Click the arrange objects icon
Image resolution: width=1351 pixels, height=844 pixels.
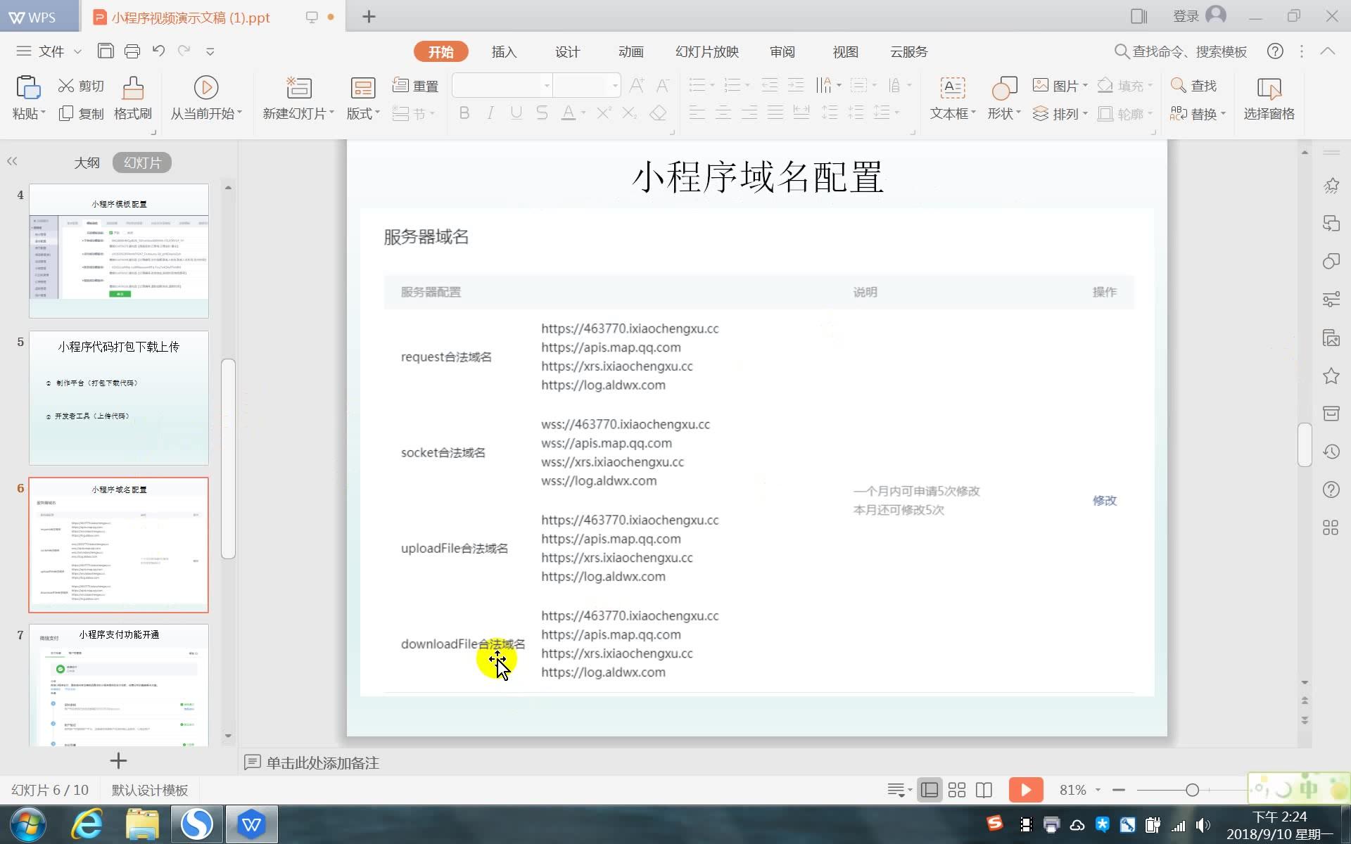[x=1059, y=113]
